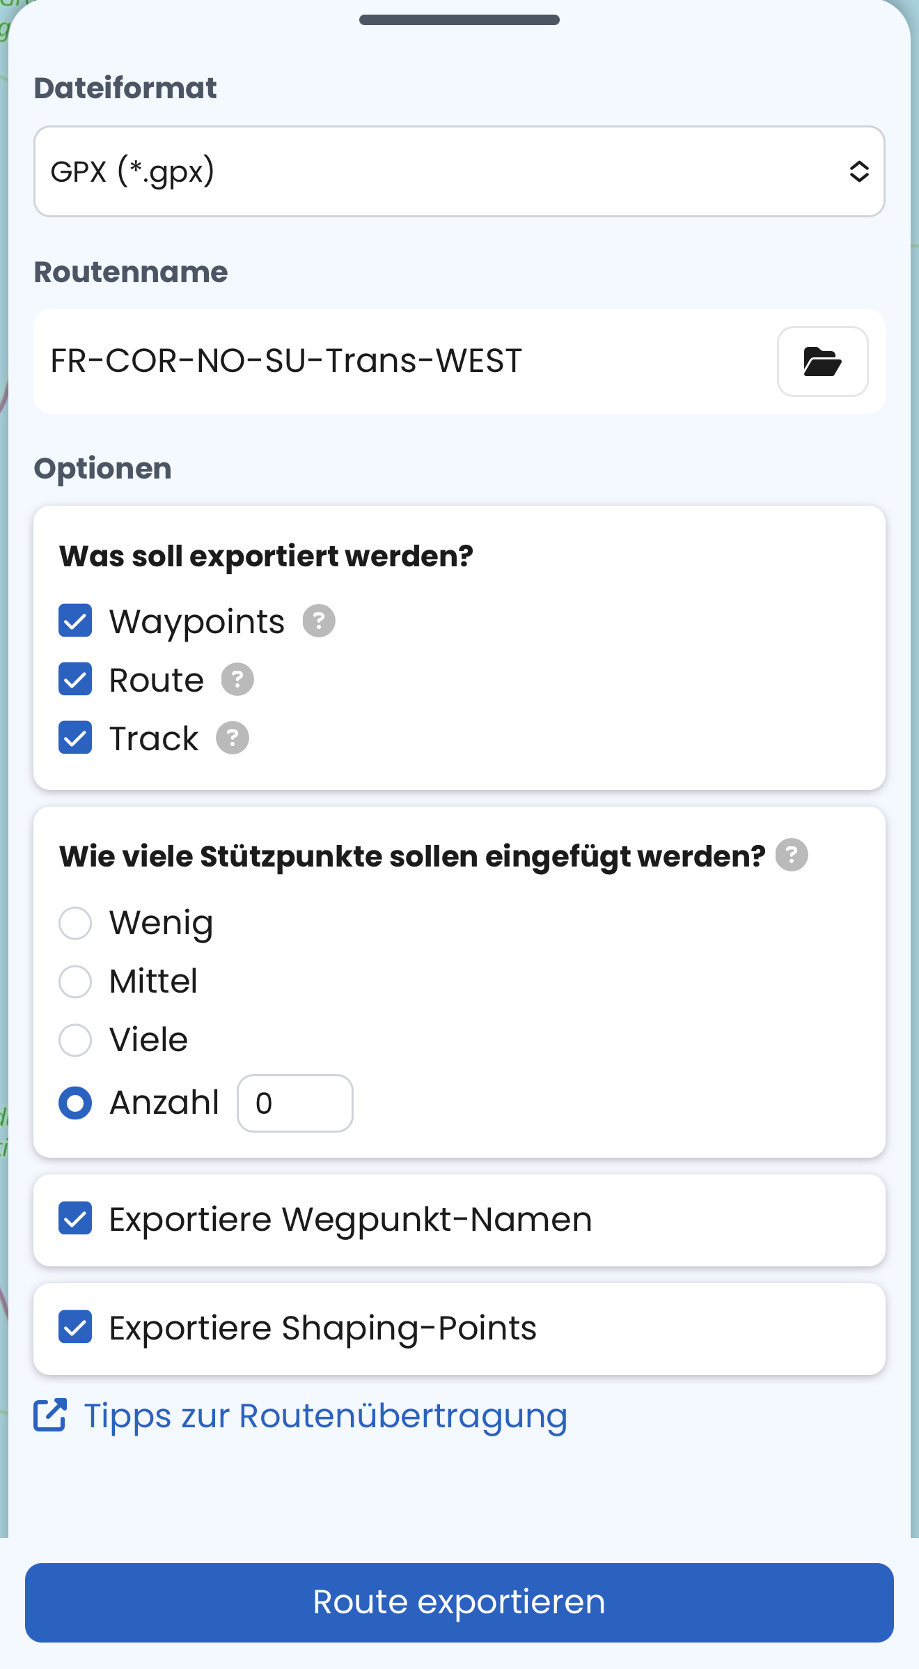Toggle the Track checkbox
919x1669 pixels.
click(75, 738)
